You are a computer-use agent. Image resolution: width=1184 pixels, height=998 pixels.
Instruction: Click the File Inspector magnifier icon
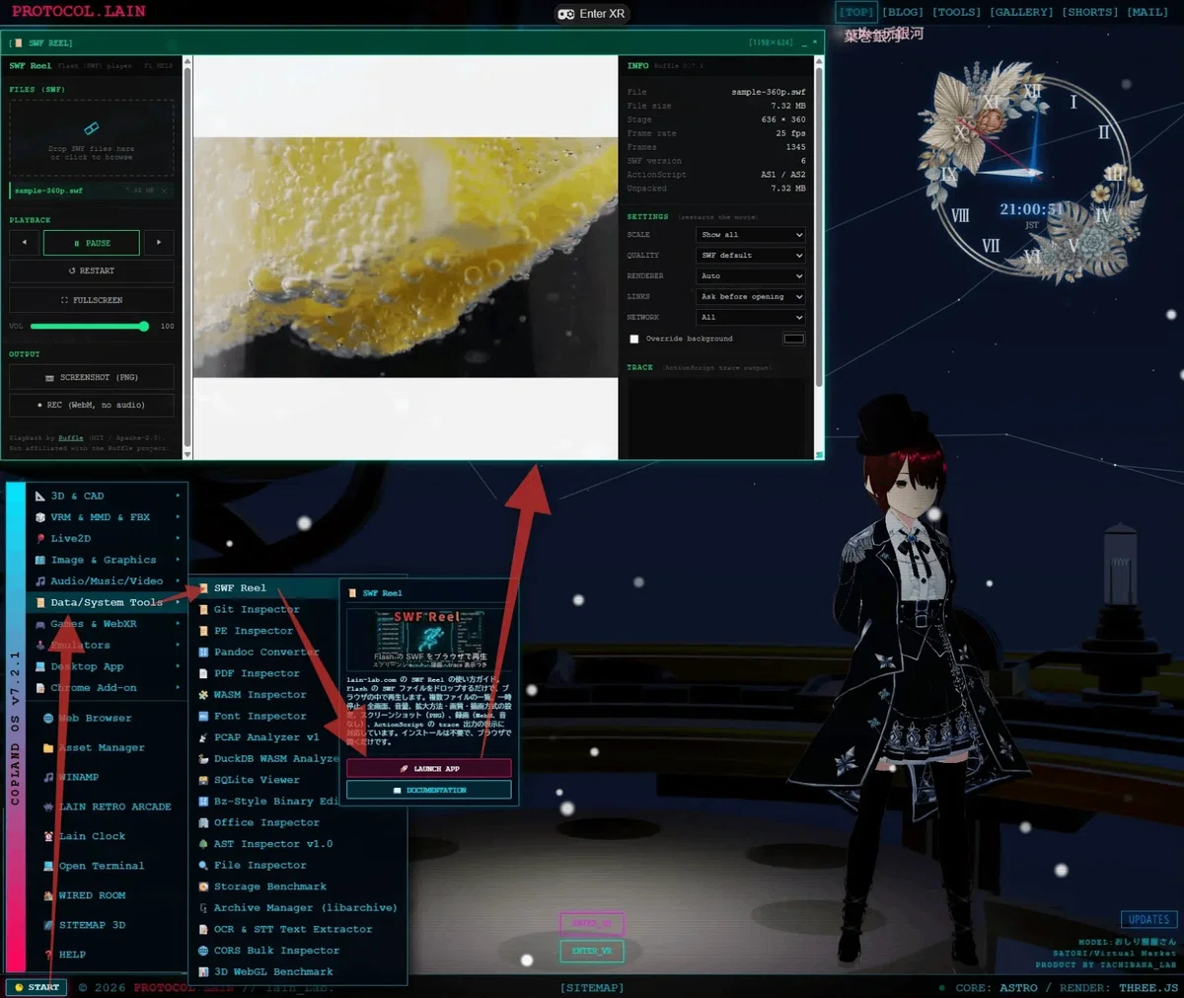[203, 866]
